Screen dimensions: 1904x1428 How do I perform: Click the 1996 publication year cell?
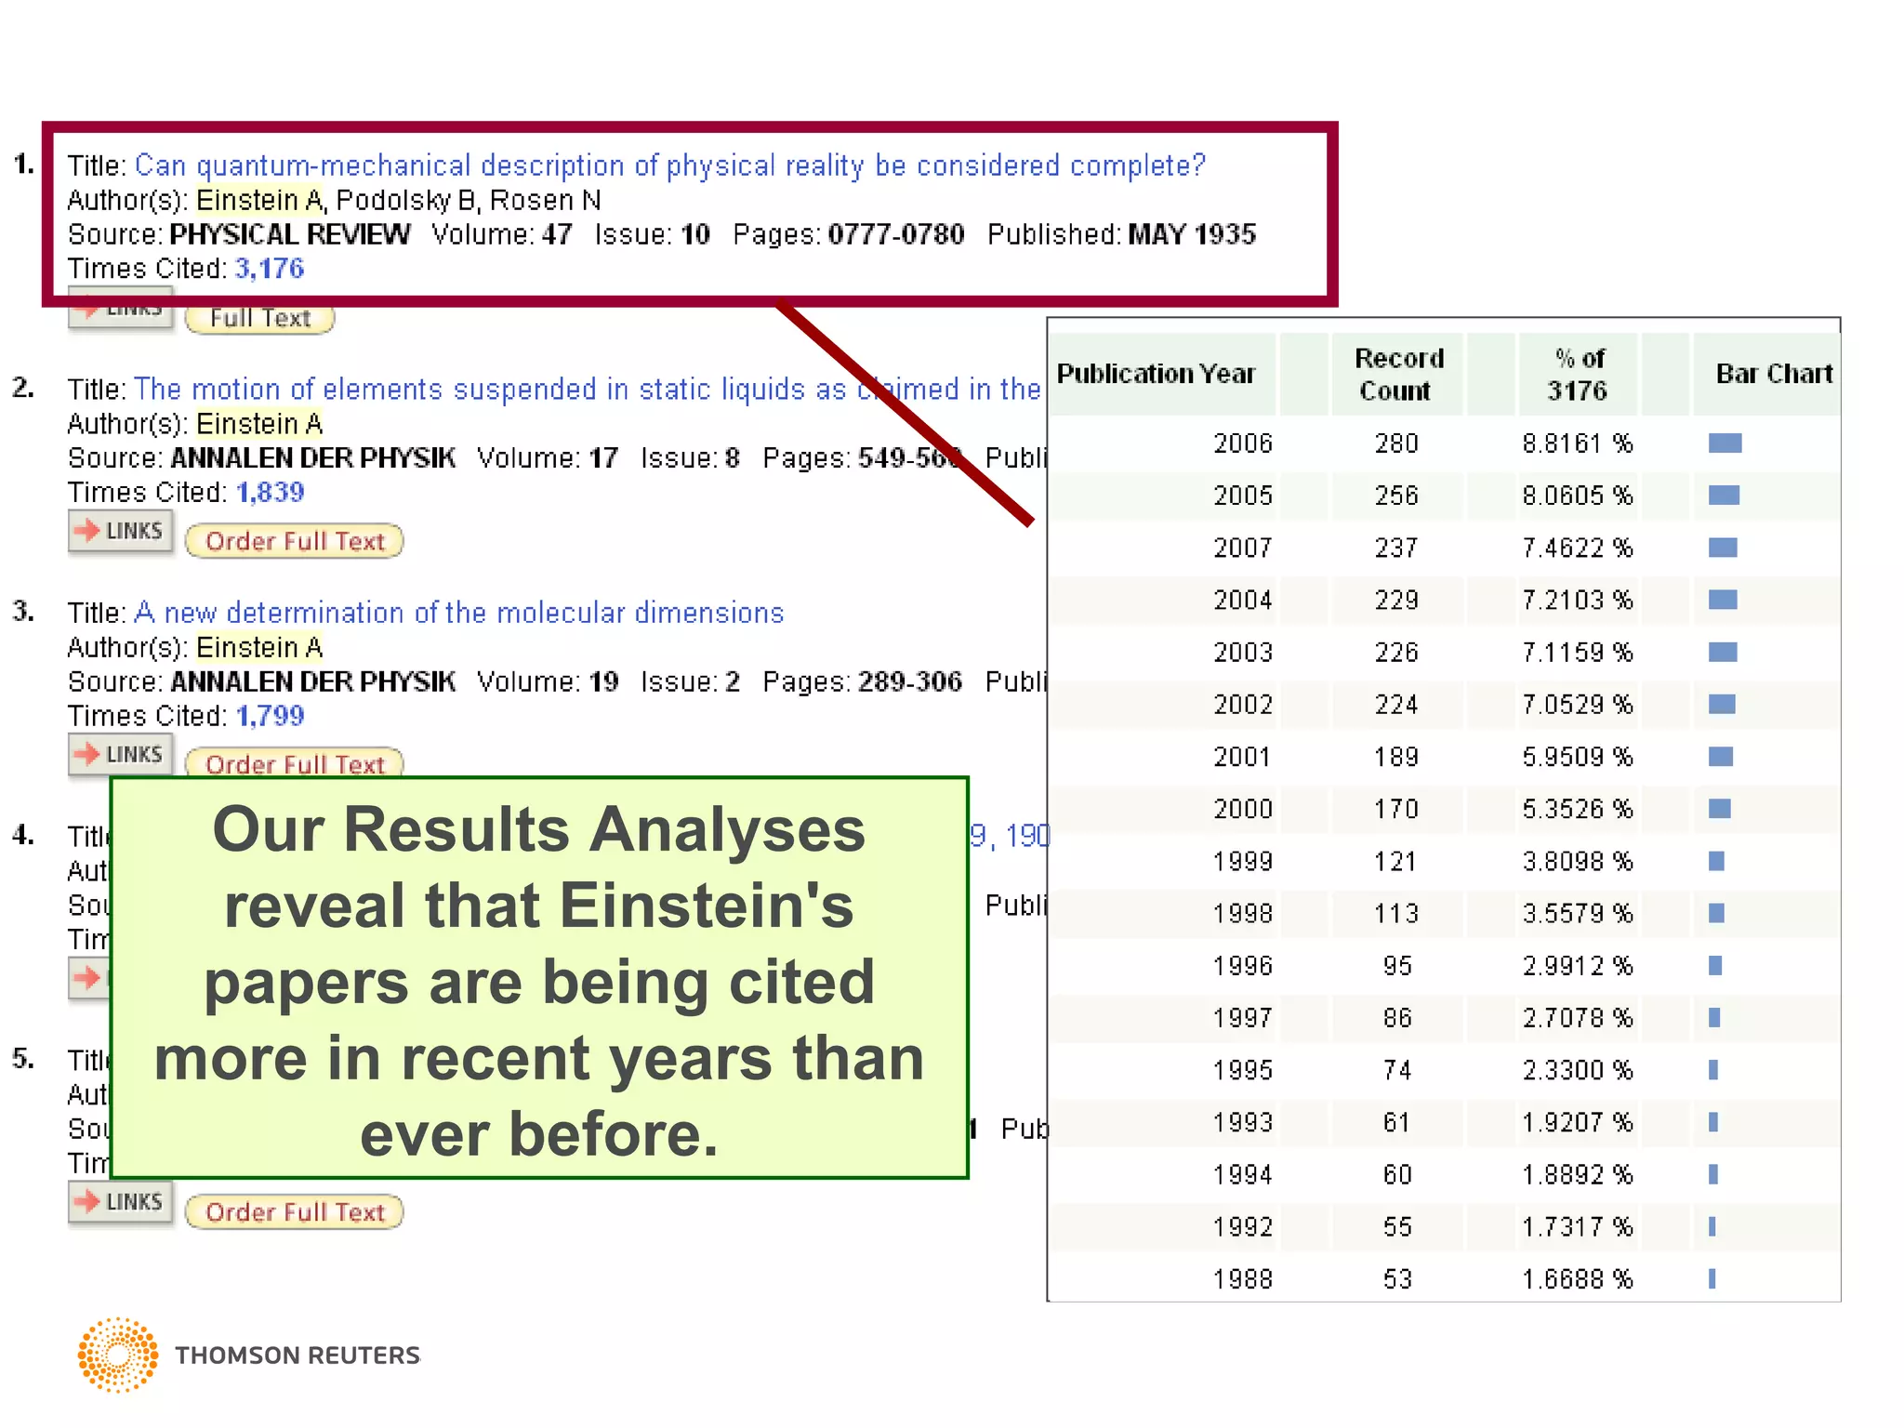1243,966
